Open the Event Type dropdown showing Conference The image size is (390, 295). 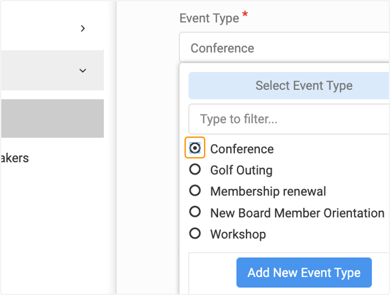pos(284,47)
